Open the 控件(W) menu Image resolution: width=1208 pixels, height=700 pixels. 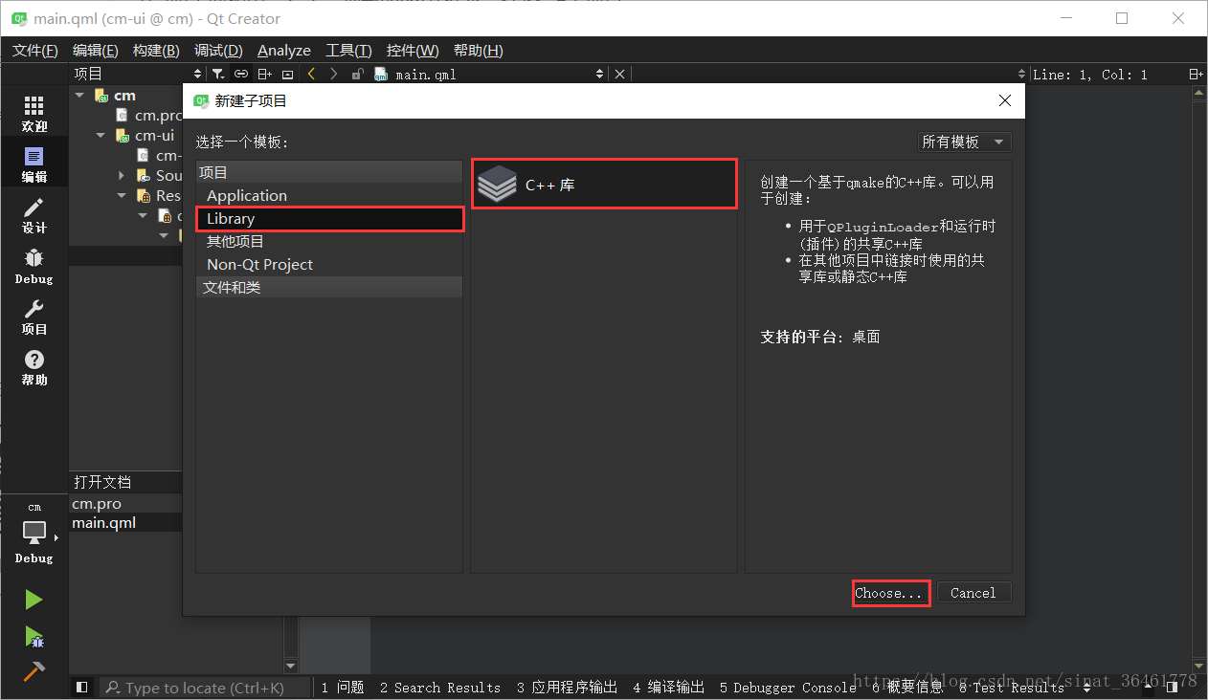[413, 51]
